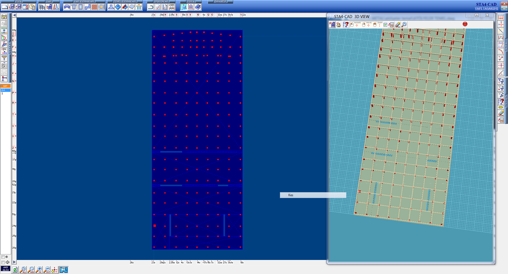Viewport: 508px width, 274px height.
Task: Click the Zoom WIN magnifier icon
Action: pyautogui.click(x=31, y=270)
